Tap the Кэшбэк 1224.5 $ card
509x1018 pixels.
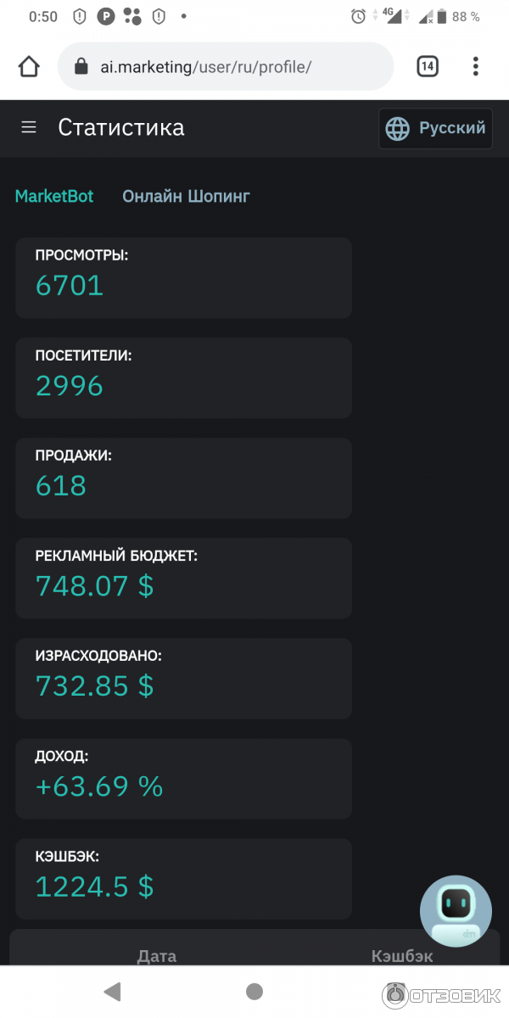183,878
